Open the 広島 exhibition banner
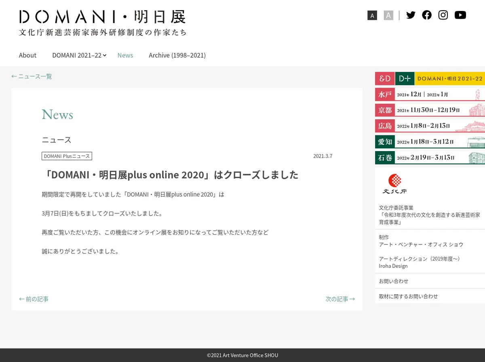The width and height of the screenshot is (485, 362). pyautogui.click(x=430, y=126)
